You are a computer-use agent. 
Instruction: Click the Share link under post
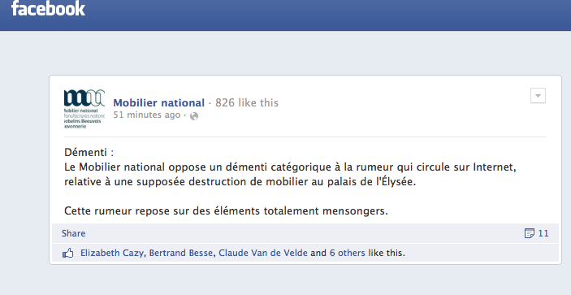pos(74,233)
